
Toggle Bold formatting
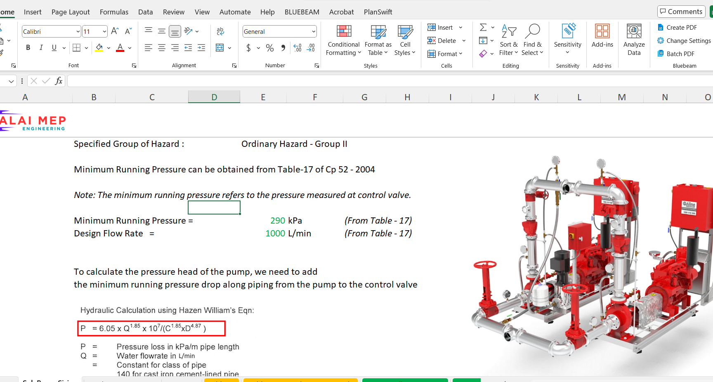28,48
